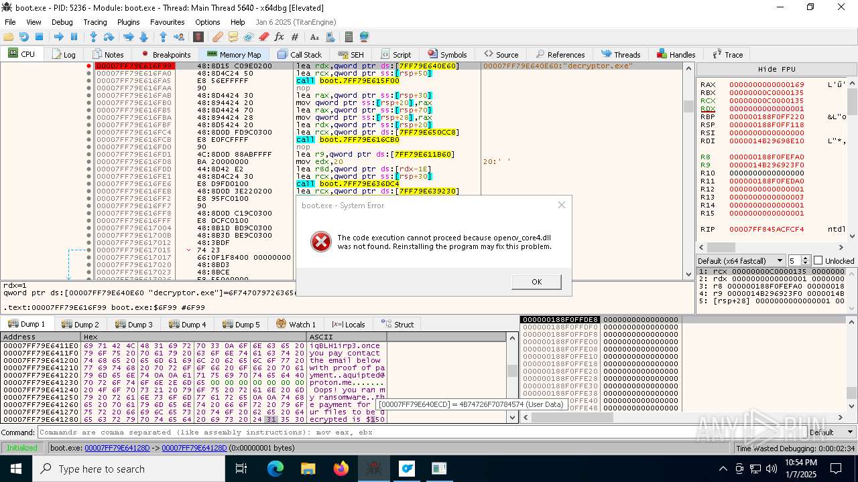
Task: Click the Variables hash icon
Action: pos(295,37)
